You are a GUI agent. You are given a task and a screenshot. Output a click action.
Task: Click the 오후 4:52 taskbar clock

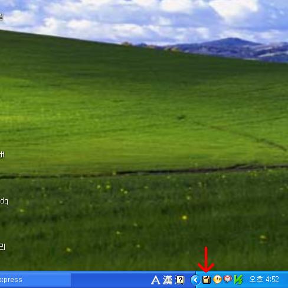pos(264,279)
